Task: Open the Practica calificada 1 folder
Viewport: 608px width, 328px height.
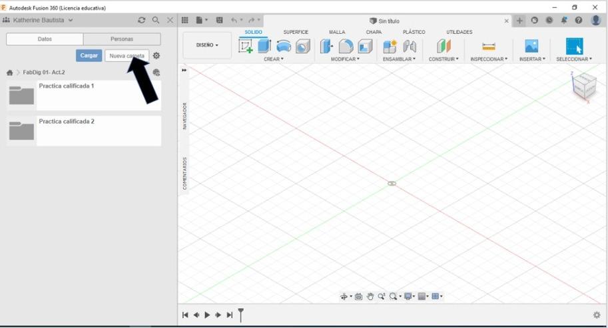Action: coord(84,95)
